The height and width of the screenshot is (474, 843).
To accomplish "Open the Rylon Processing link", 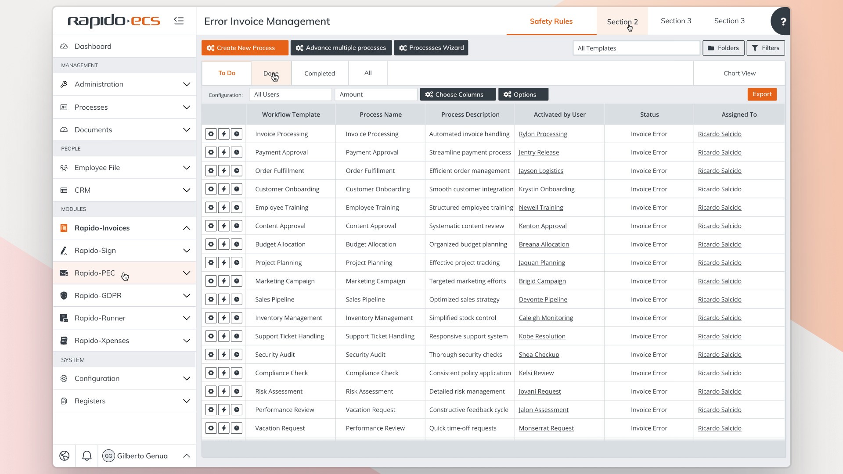I will pyautogui.click(x=543, y=134).
